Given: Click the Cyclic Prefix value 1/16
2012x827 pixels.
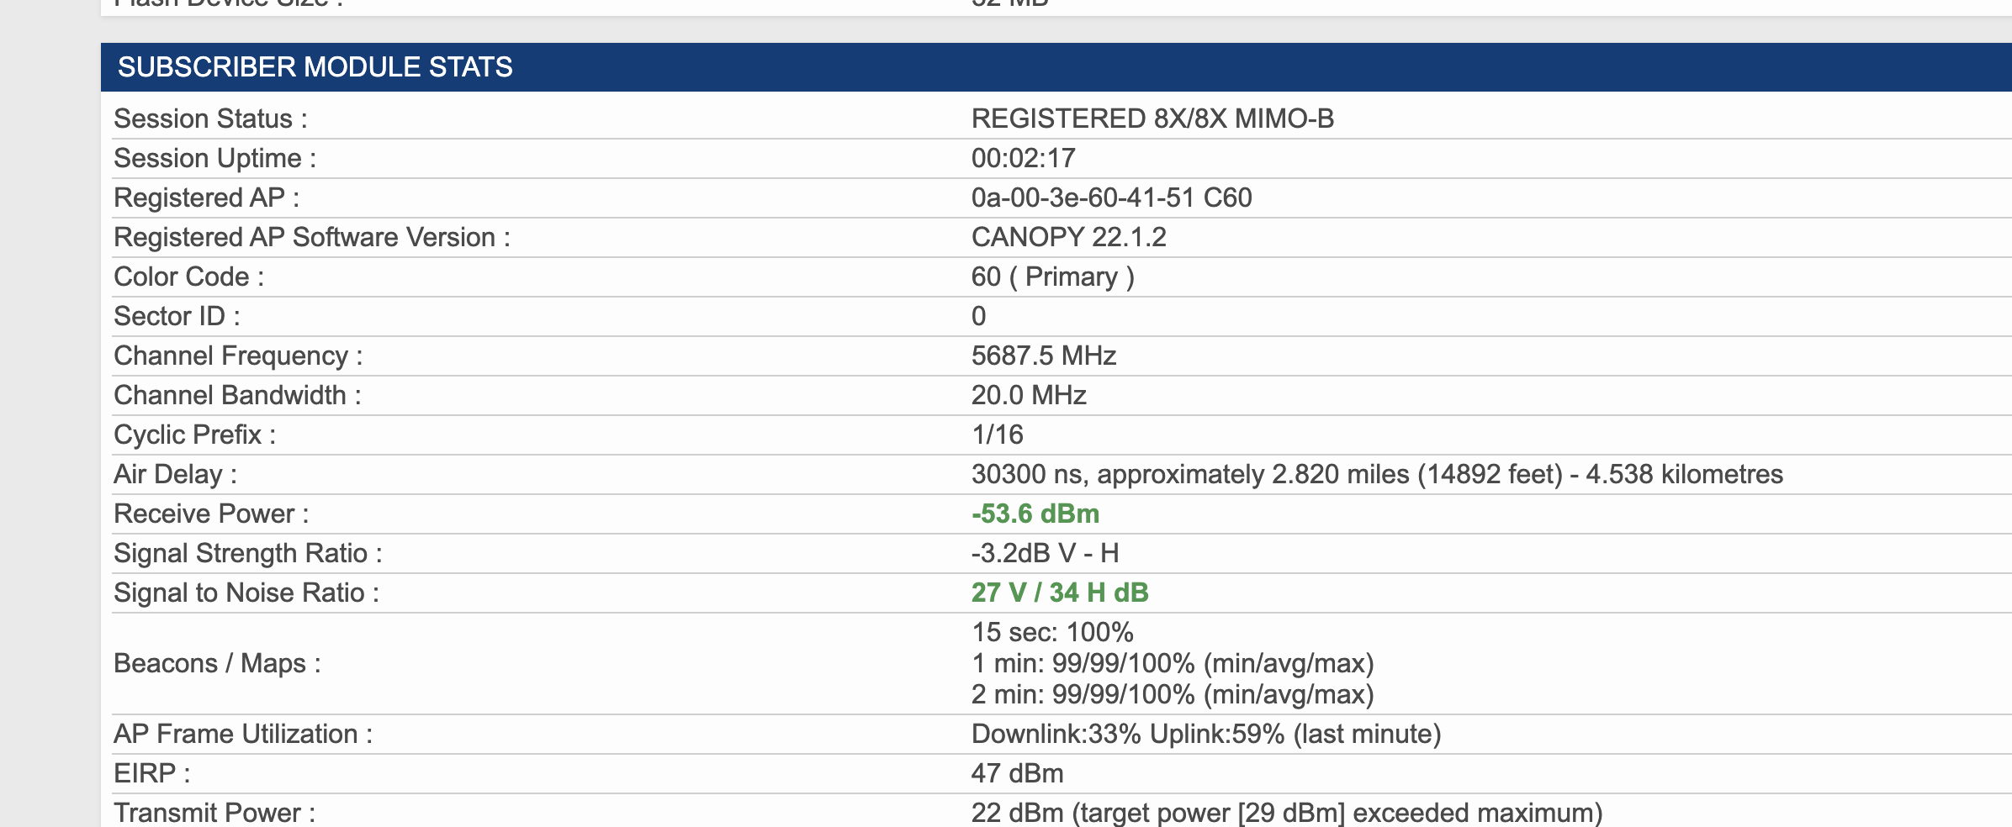Looking at the screenshot, I should coord(997,435).
